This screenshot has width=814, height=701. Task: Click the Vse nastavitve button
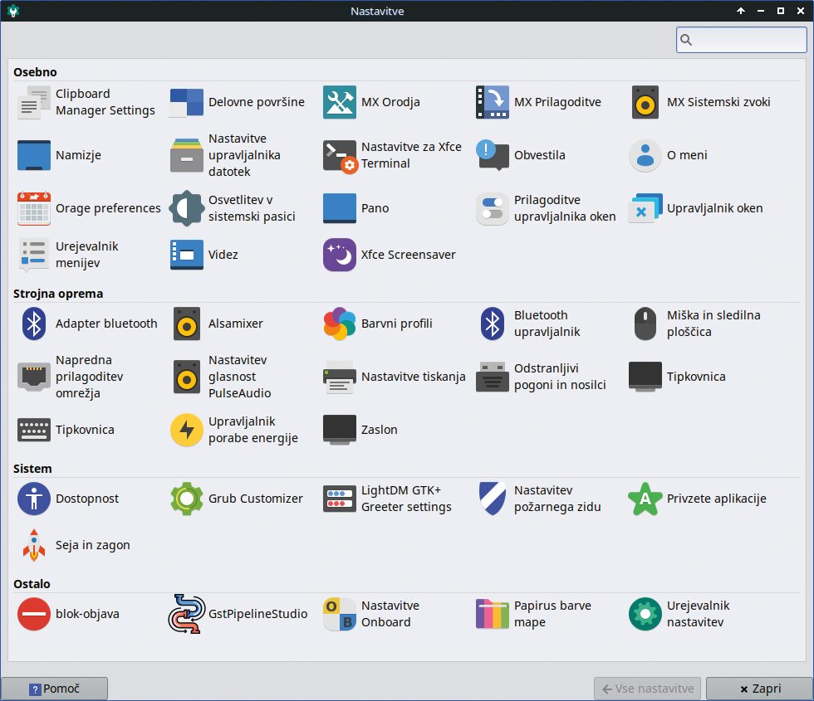(x=647, y=689)
